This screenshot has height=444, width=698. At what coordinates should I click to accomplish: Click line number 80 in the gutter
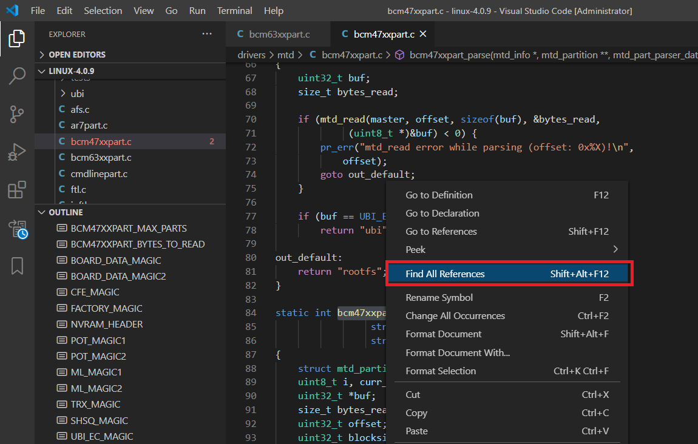click(251, 258)
